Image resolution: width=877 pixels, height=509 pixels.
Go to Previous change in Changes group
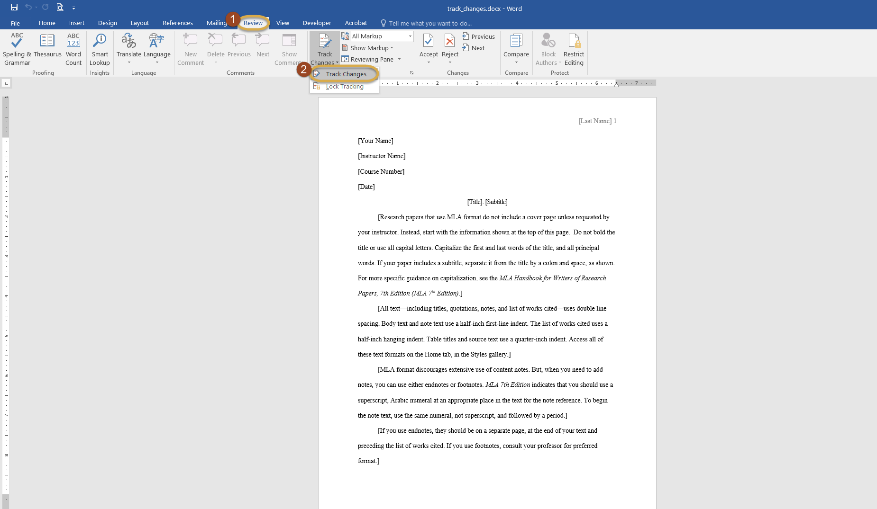pyautogui.click(x=479, y=36)
